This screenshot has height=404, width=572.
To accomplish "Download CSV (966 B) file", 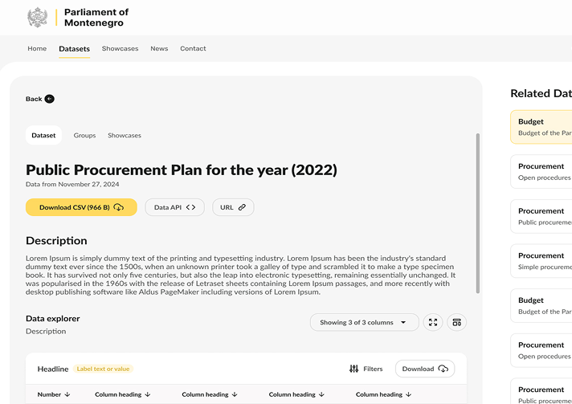I will (x=81, y=207).
